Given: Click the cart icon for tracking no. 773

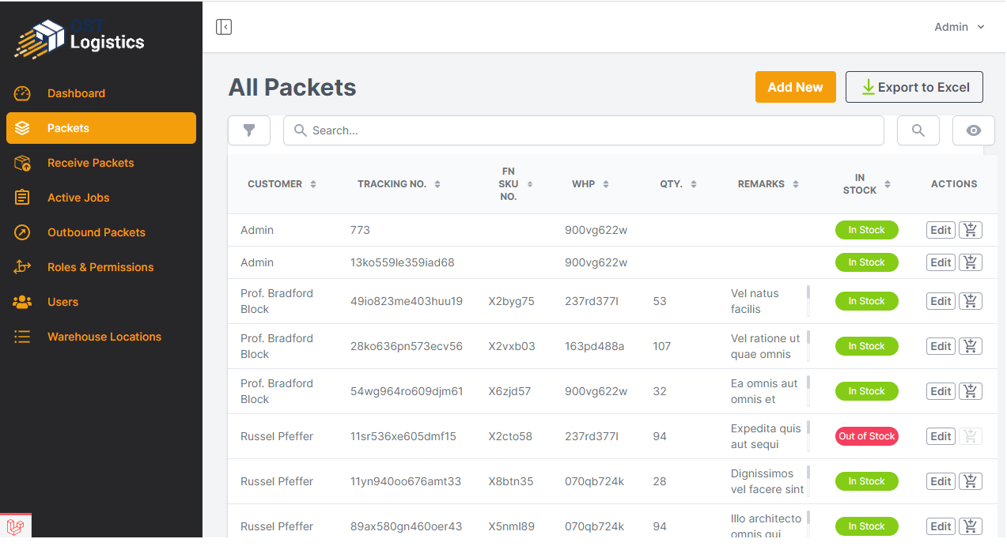Looking at the screenshot, I should [971, 230].
